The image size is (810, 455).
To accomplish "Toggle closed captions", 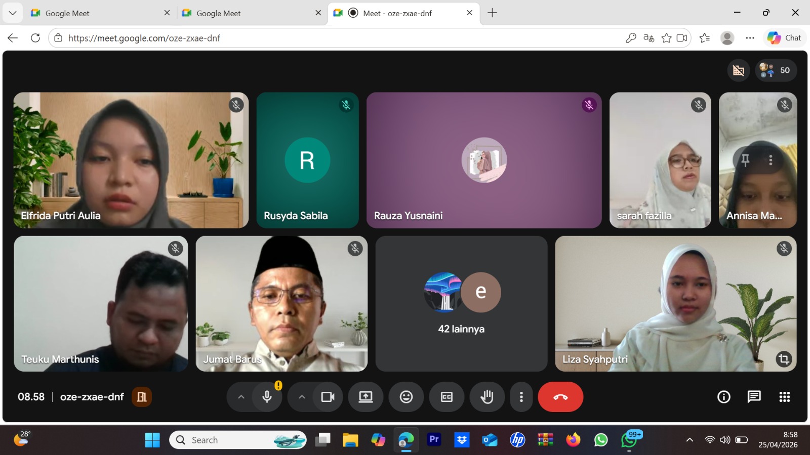I will [x=447, y=397].
